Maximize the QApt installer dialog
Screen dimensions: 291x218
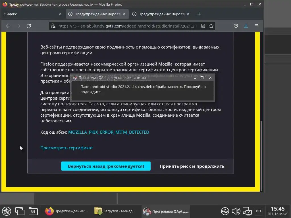click(x=202, y=78)
